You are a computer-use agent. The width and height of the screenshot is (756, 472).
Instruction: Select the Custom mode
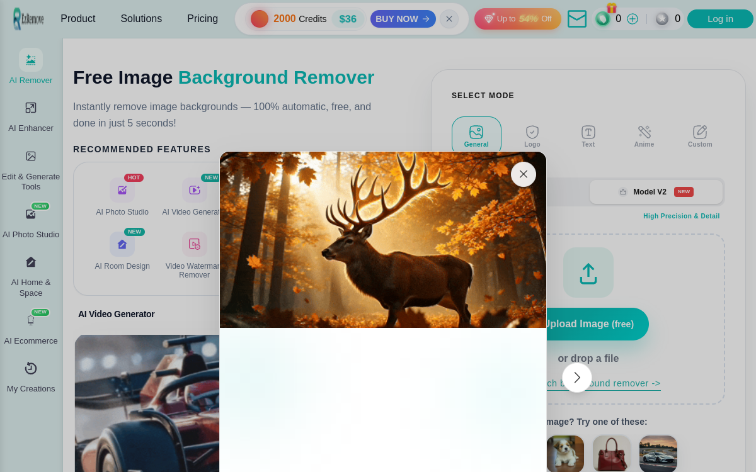[x=700, y=136]
